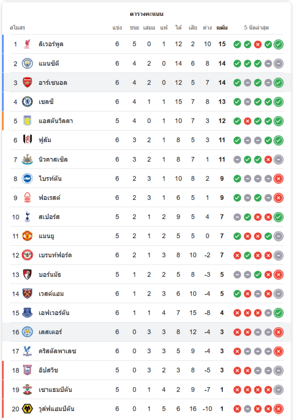This screenshot has width=294, height=420.
Task: Click the Liverpool club crest icon
Action: pos(28,44)
